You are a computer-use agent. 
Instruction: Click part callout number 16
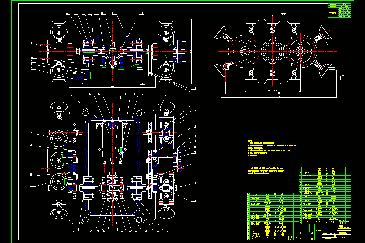(195, 104)
